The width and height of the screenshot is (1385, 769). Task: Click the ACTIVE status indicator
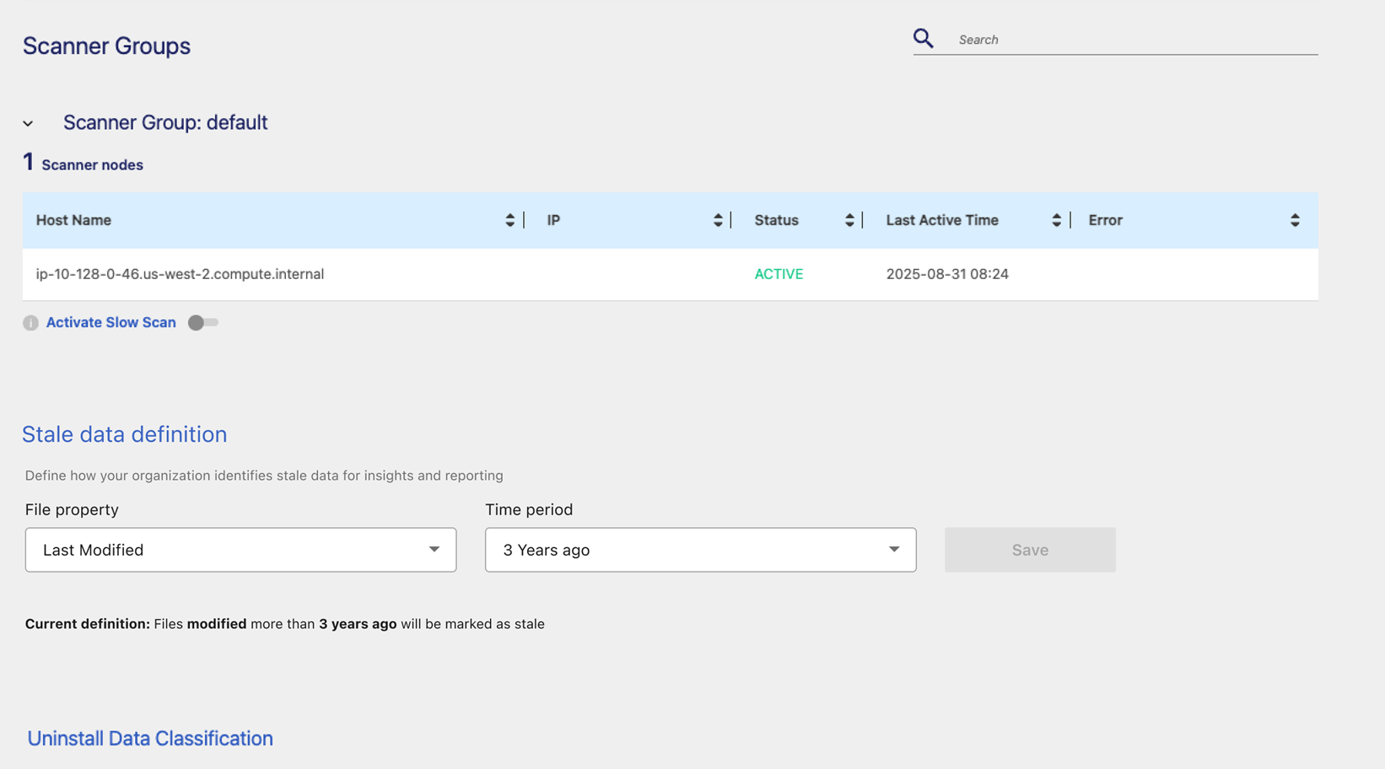tap(778, 273)
